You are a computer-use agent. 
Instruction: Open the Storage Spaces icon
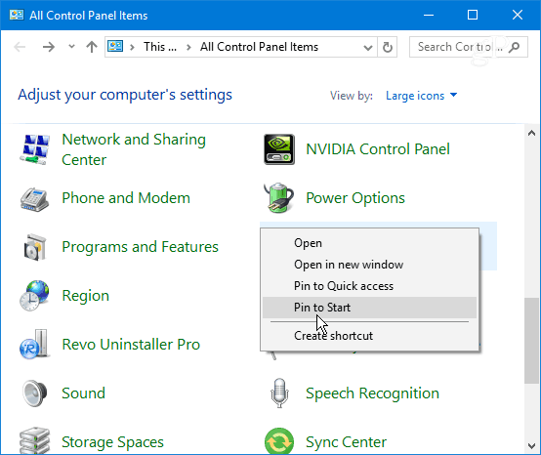[34, 441]
